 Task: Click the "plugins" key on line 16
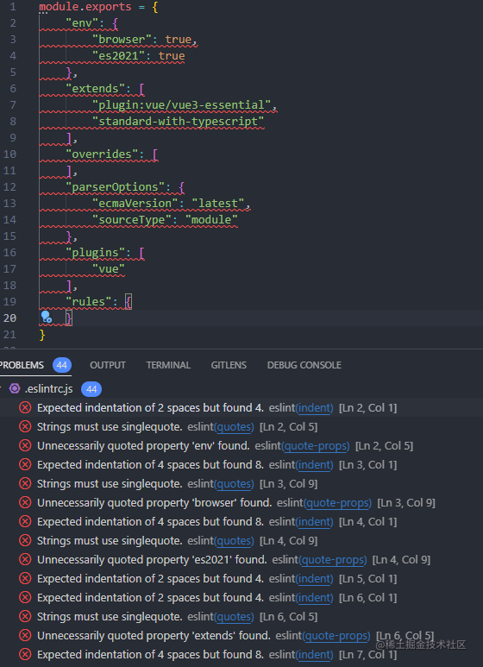[95, 253]
